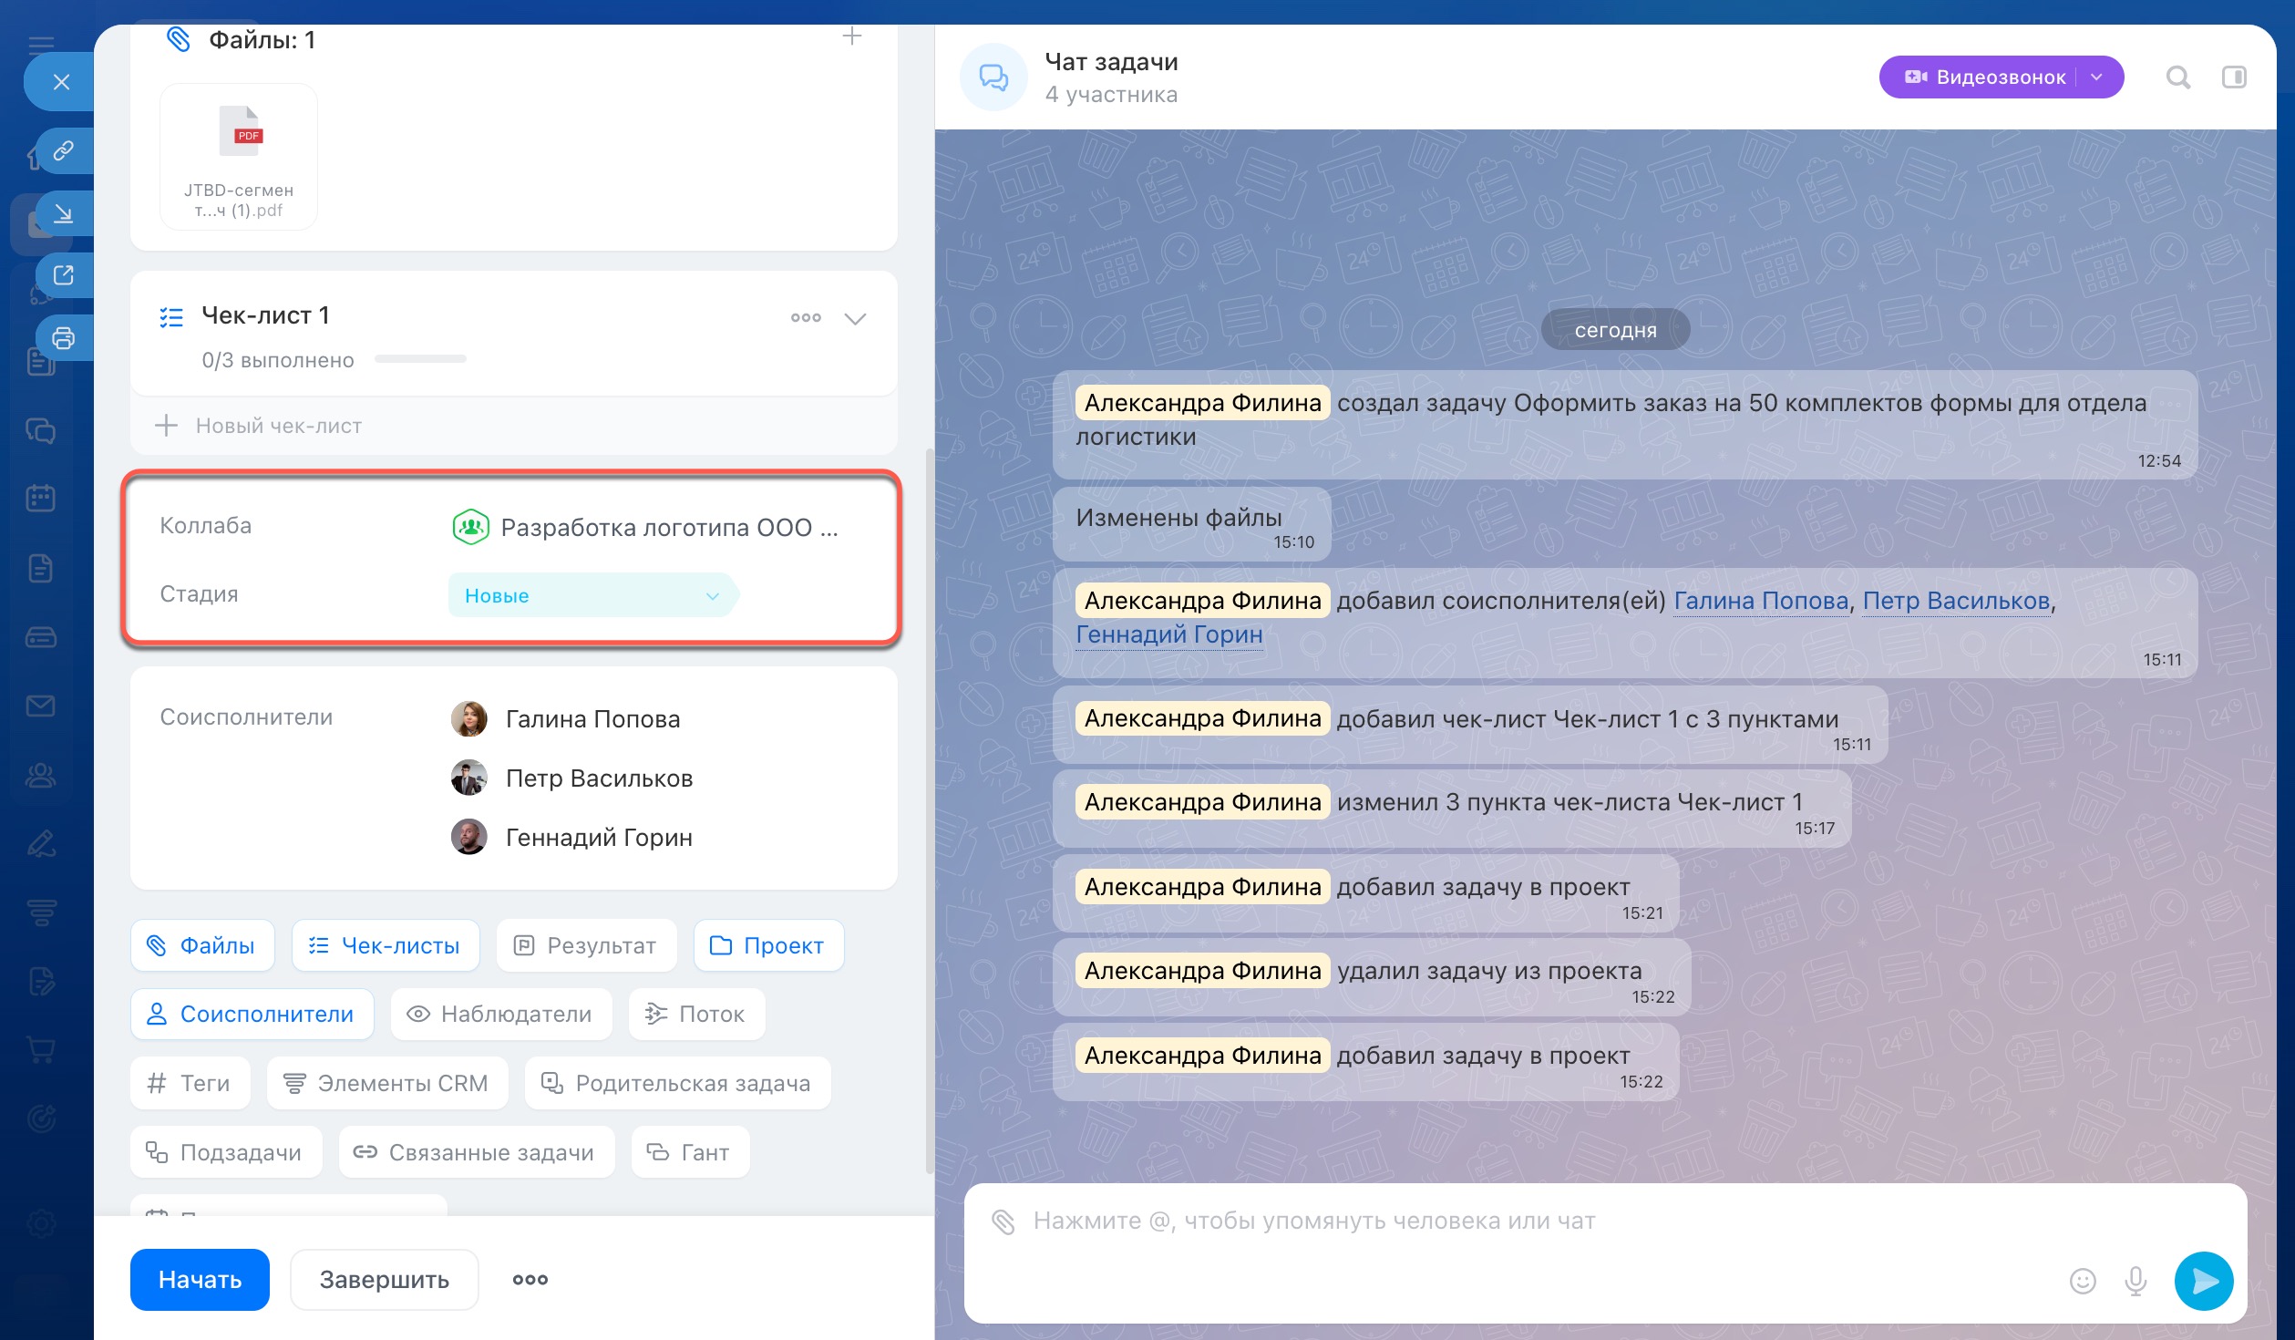Open the emoji picker in chat input
Screen dimensions: 2295x1340
click(2083, 1281)
